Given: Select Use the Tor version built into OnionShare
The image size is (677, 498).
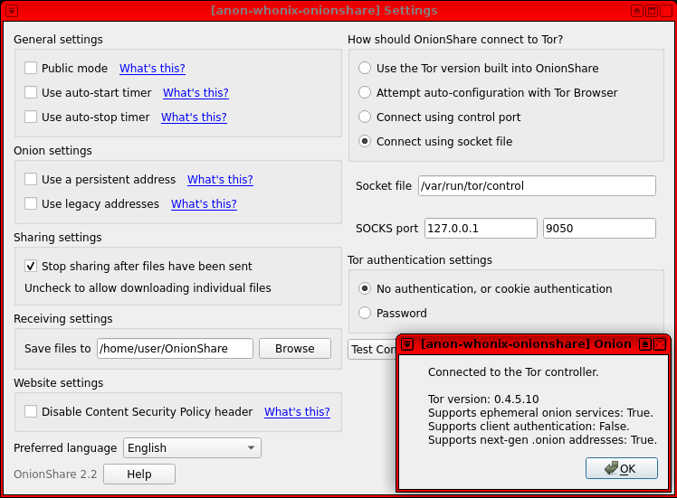Looking at the screenshot, I should (x=365, y=69).
